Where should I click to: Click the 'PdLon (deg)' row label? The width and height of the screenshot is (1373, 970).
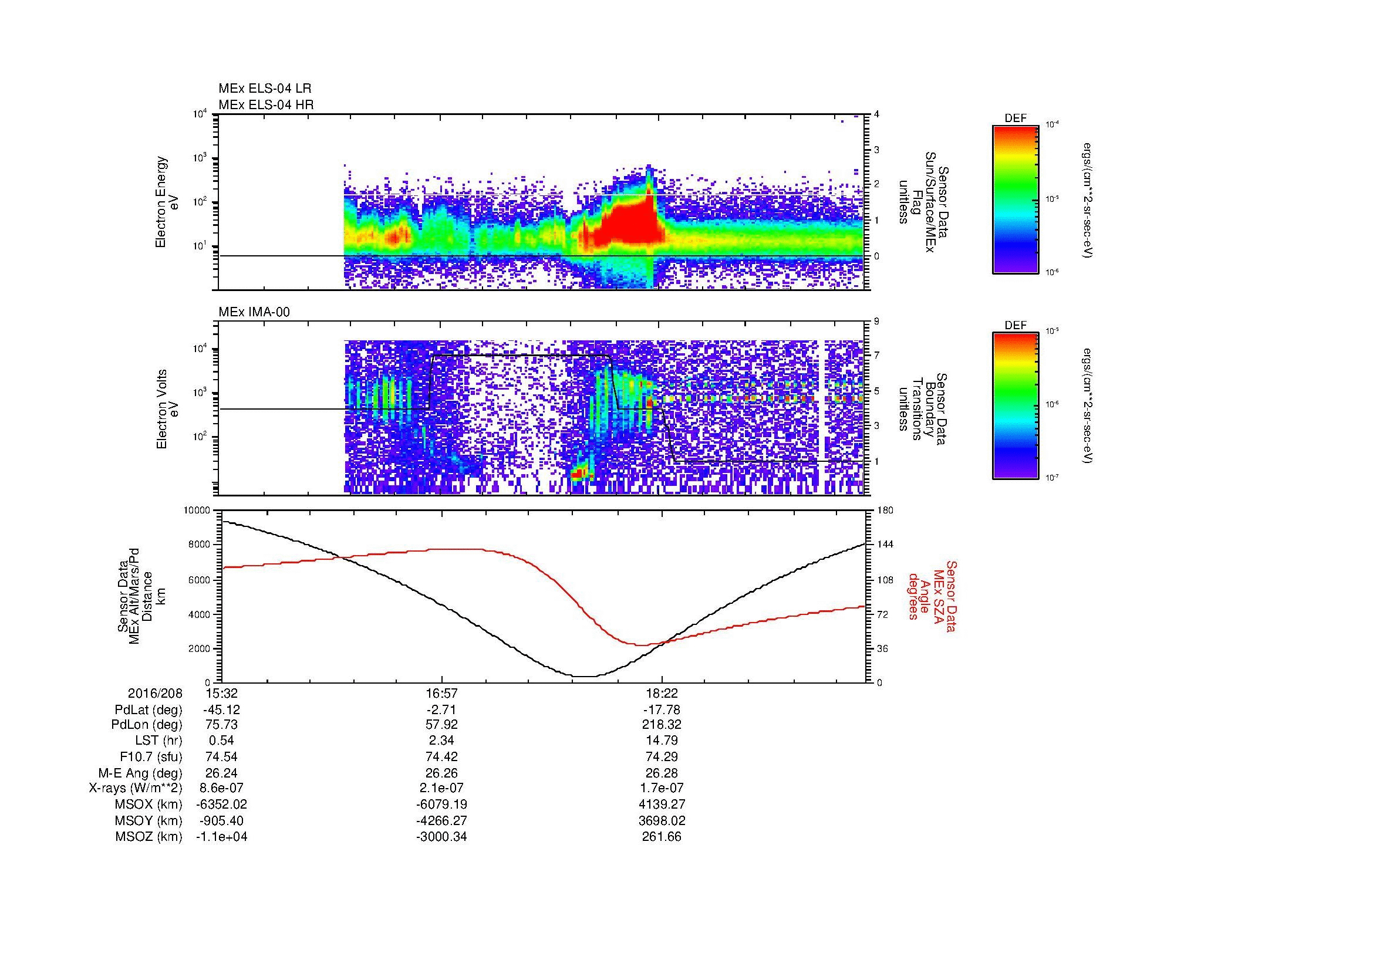click(x=147, y=725)
